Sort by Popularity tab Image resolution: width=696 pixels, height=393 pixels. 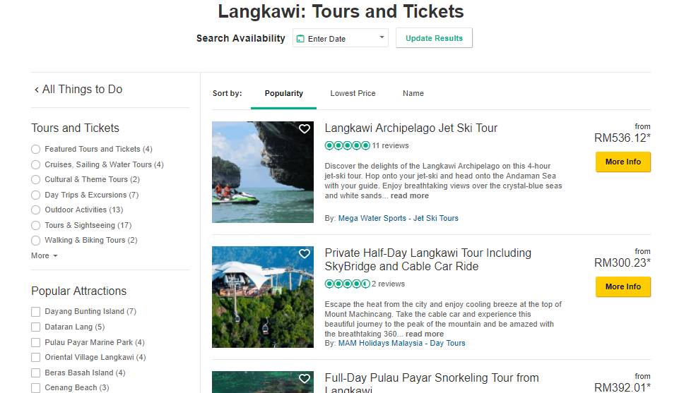tap(283, 93)
